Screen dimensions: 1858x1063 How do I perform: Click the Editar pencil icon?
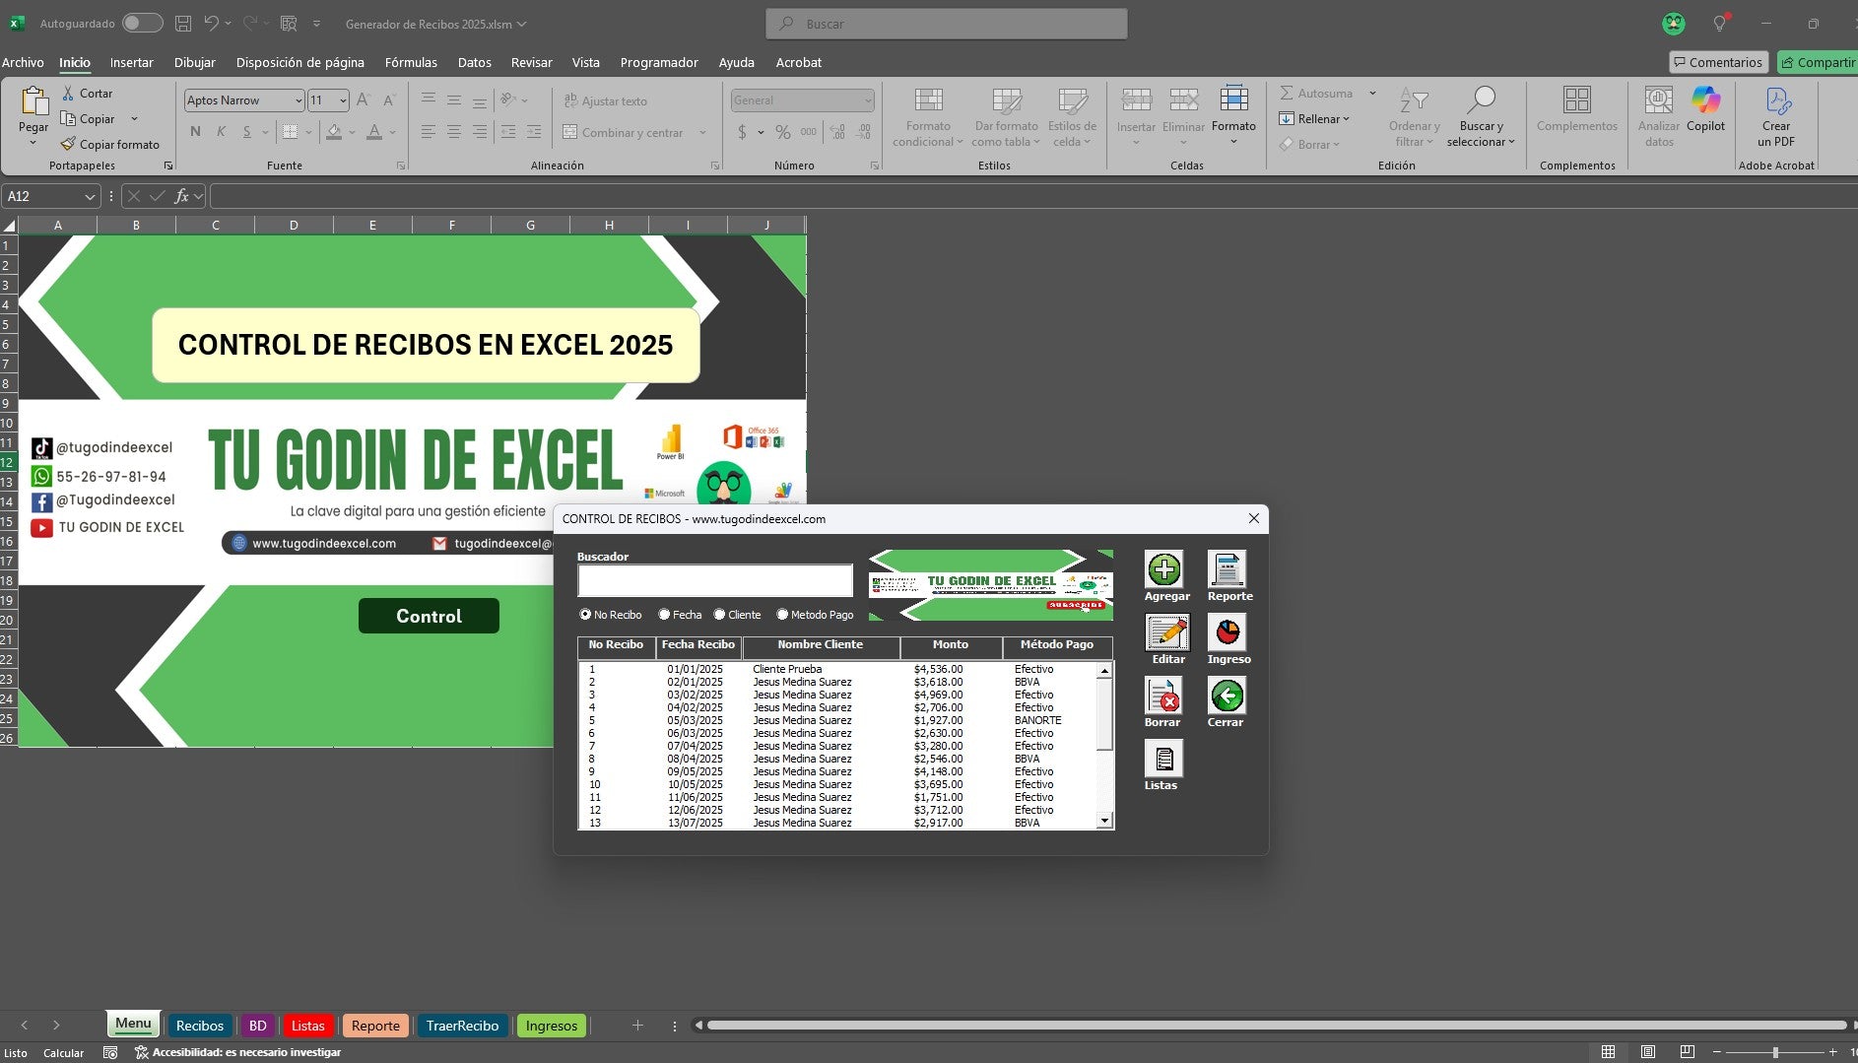pos(1167,632)
